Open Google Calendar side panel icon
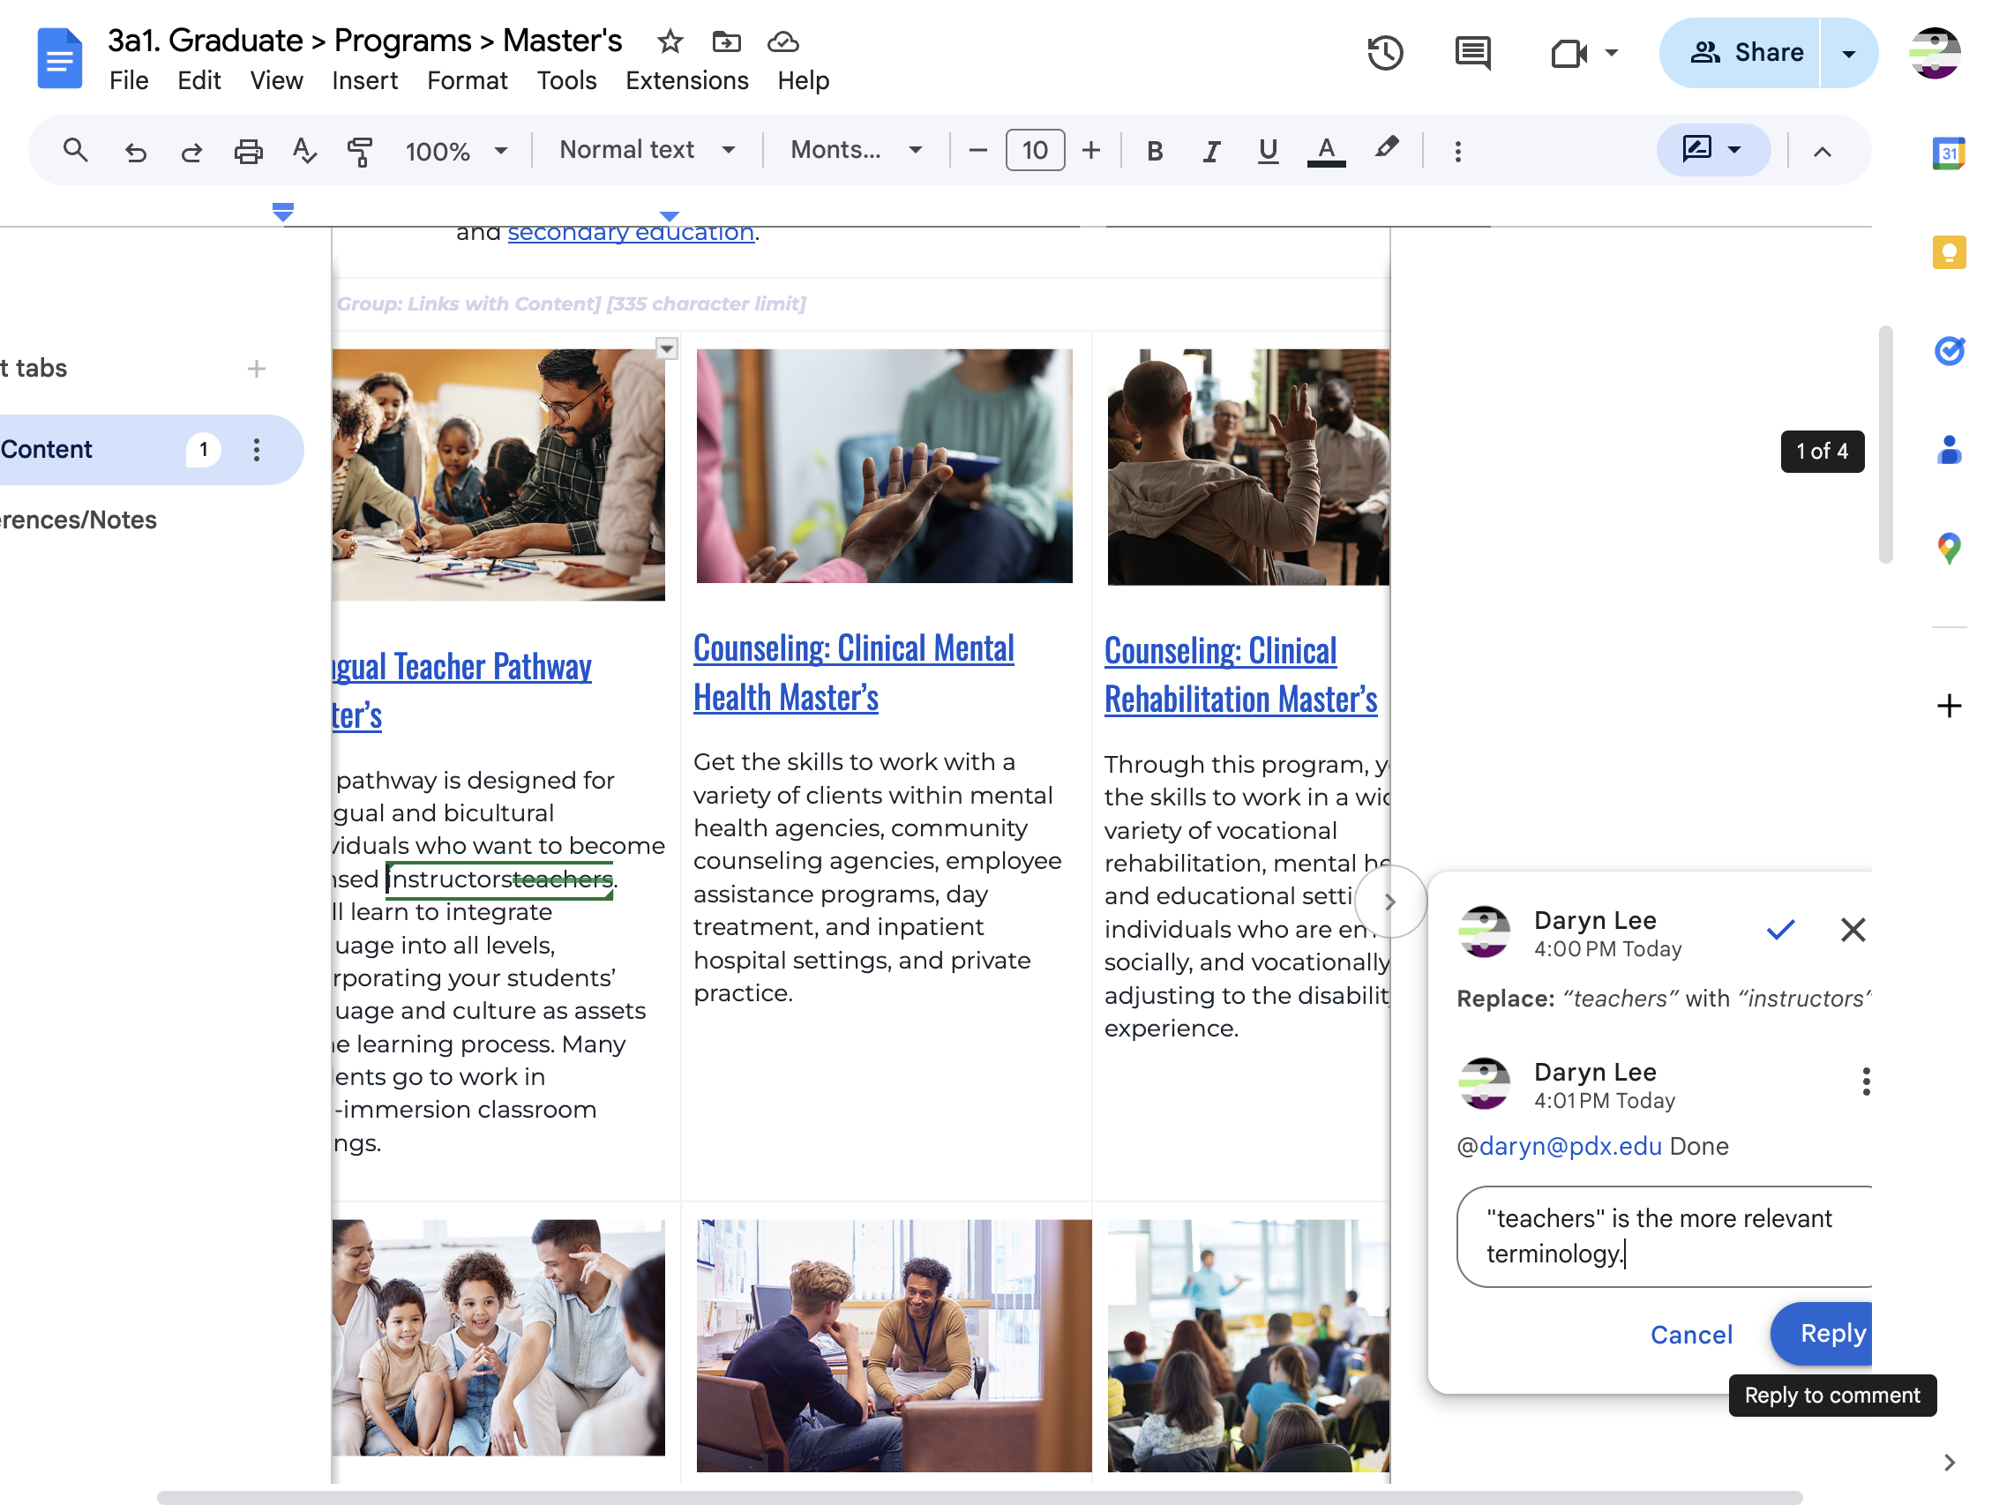 [1949, 153]
